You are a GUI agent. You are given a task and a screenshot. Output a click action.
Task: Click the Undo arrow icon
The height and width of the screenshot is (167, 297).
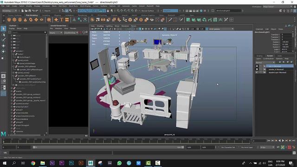(x=33, y=11)
